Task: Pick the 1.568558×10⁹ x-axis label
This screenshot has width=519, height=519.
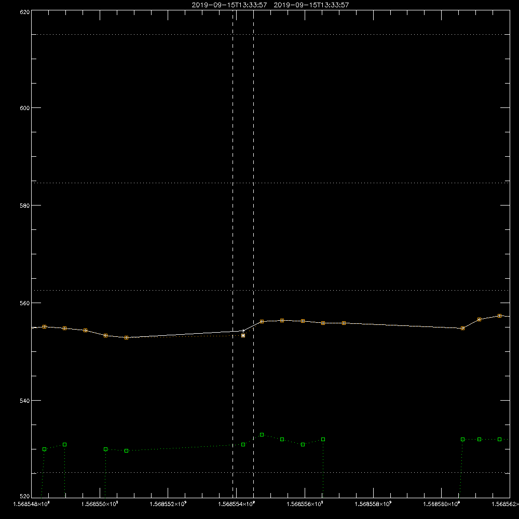Action: point(373,504)
